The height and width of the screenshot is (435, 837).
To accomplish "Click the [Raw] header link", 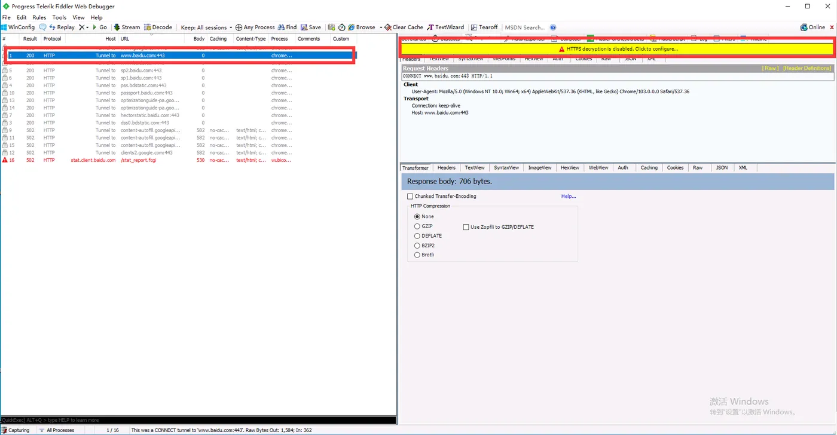I will pyautogui.click(x=771, y=69).
